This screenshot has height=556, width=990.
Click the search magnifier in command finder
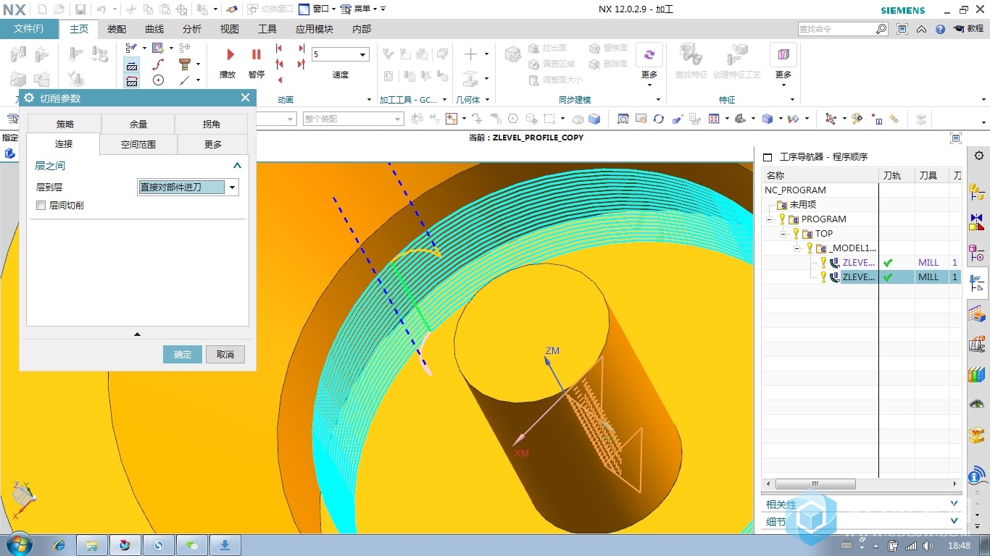(881, 29)
